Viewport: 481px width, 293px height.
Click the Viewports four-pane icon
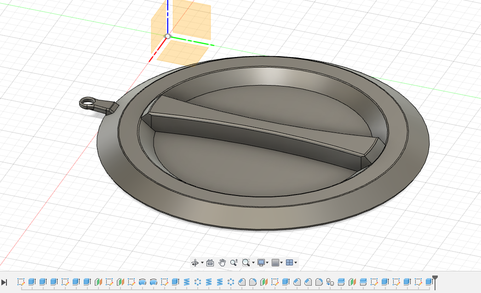click(289, 263)
